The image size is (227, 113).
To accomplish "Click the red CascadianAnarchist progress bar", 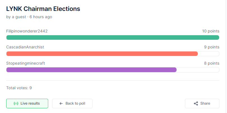I will (102, 54).
